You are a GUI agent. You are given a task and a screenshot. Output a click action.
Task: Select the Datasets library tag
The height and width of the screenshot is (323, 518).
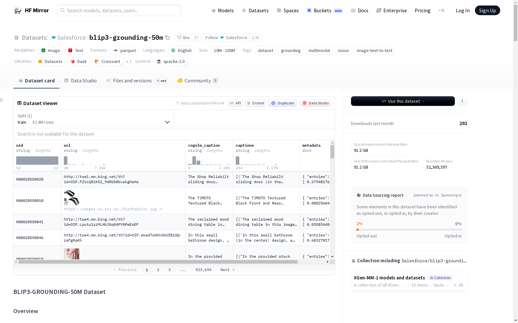pos(50,61)
